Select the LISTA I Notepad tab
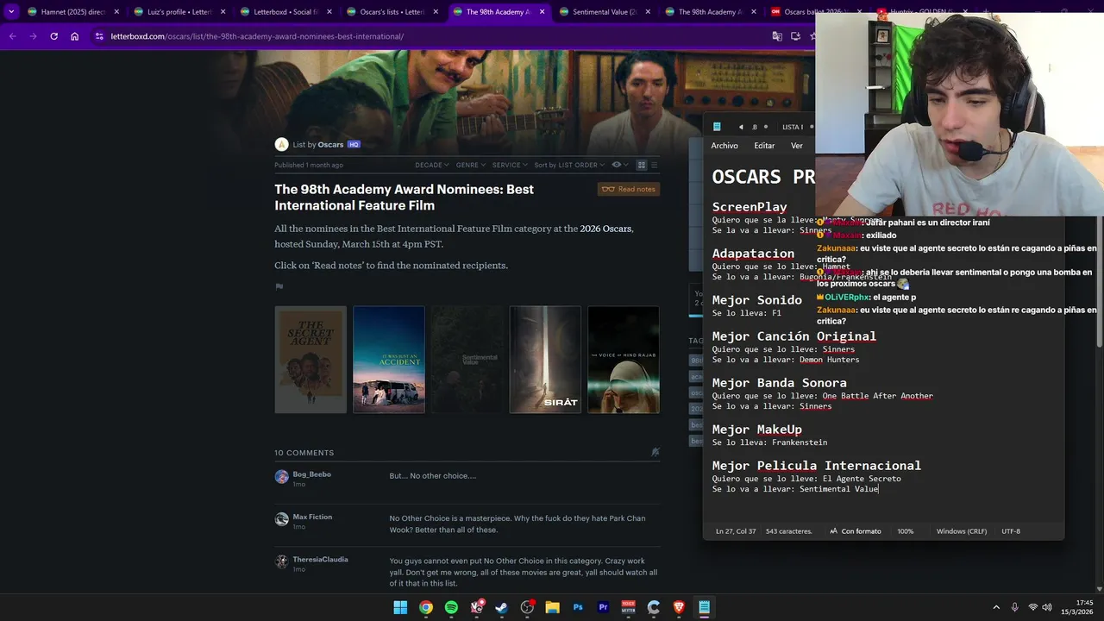The image size is (1104, 621). click(792, 127)
